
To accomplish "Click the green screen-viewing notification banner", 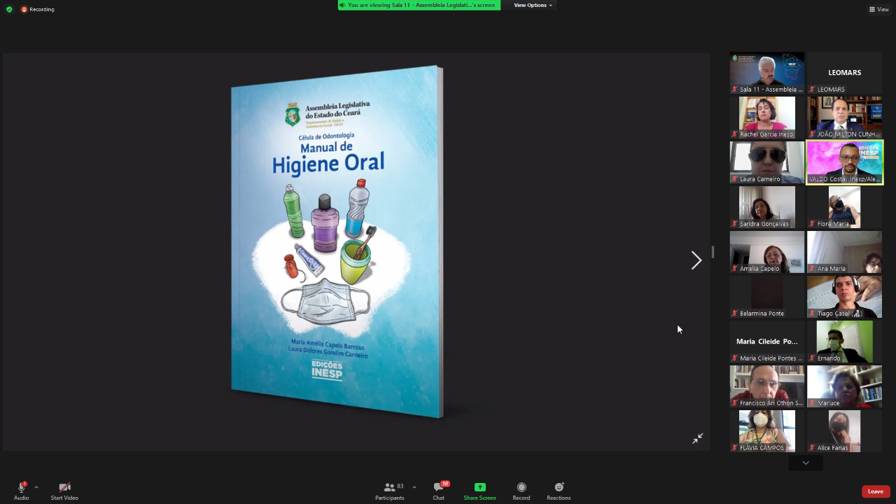I will [x=419, y=5].
